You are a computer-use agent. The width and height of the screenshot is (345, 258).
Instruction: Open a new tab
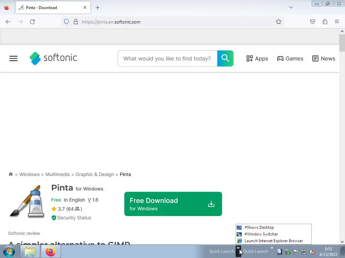[97, 8]
